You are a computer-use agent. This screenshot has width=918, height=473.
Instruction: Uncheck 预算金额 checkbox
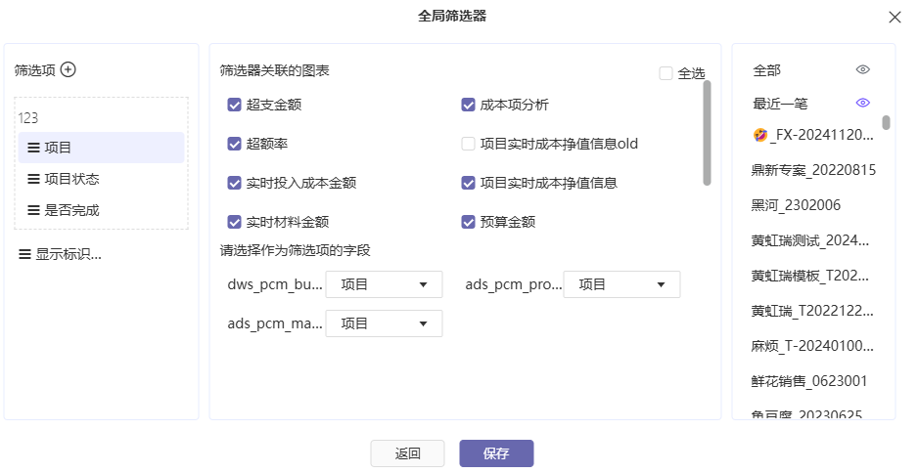click(468, 222)
